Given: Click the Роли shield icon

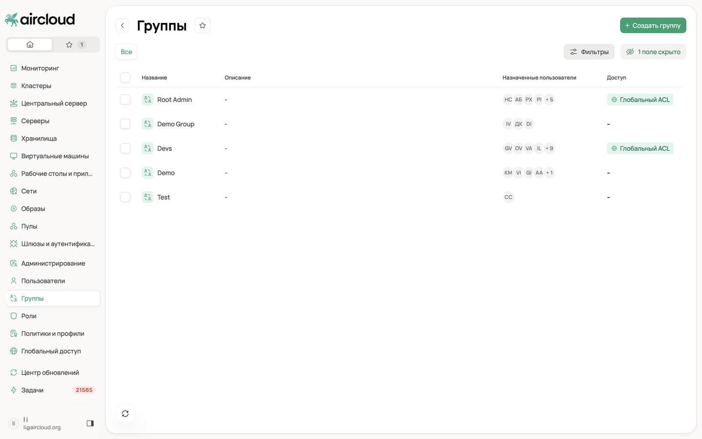Looking at the screenshot, I should click(14, 316).
